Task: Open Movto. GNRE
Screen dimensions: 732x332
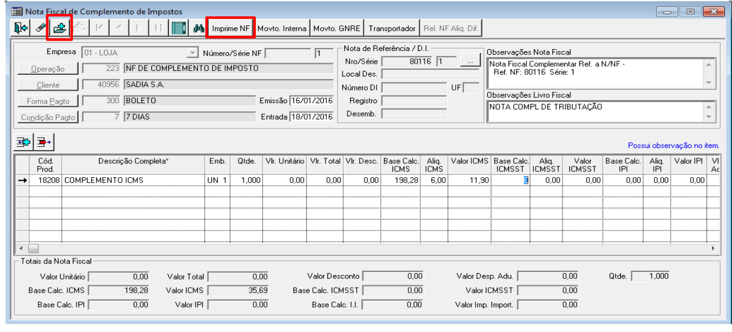Action: pyautogui.click(x=337, y=29)
